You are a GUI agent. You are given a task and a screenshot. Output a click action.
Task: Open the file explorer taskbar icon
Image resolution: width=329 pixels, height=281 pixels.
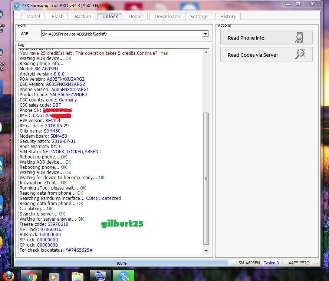coord(78,277)
